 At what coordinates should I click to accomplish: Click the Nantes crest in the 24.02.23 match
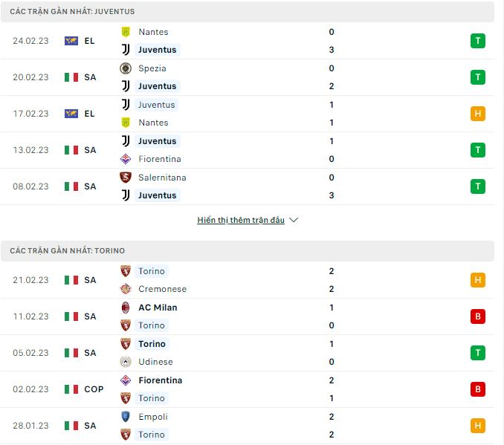click(x=126, y=32)
